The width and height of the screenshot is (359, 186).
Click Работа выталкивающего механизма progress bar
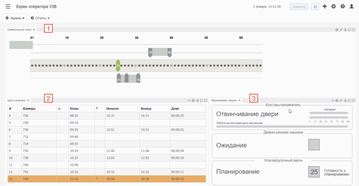(x=282, y=126)
